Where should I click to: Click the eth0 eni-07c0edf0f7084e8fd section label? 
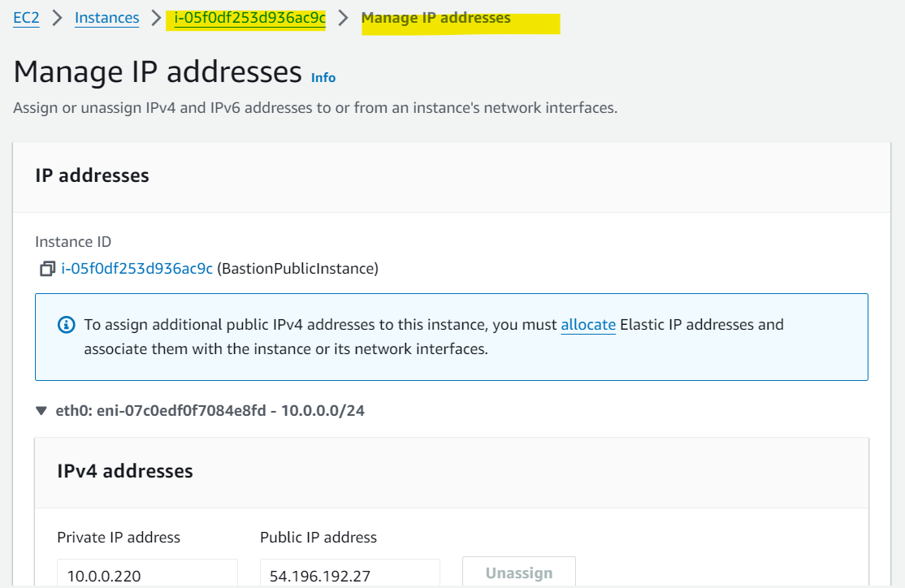pyautogui.click(x=210, y=411)
